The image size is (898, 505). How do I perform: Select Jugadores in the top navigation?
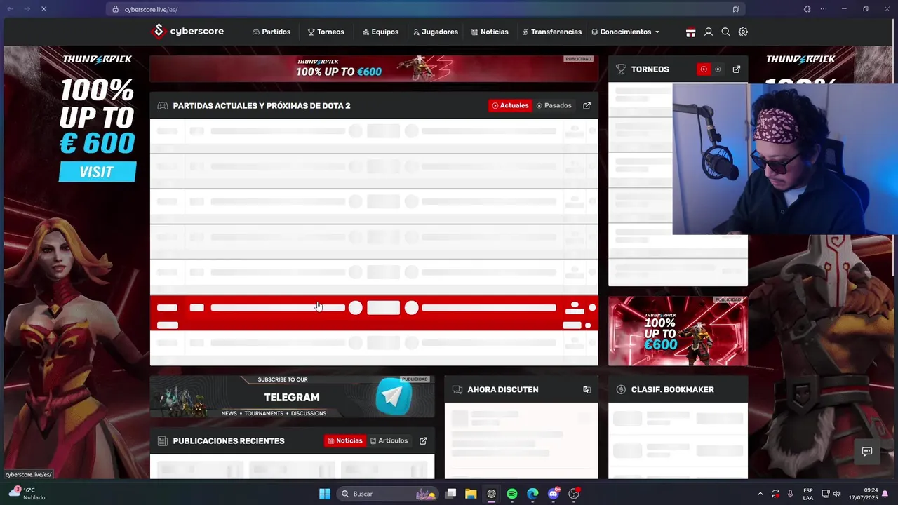click(436, 32)
